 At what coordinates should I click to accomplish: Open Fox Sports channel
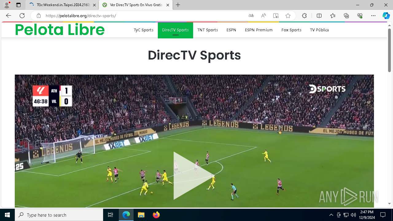click(291, 30)
